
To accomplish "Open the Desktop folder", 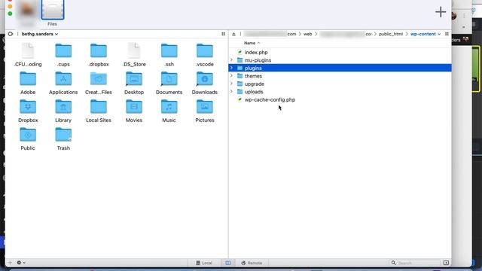I will pos(134,78).
